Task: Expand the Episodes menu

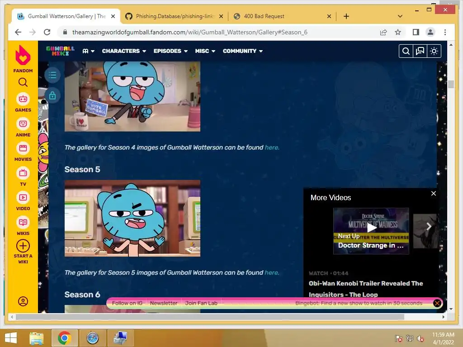Action: pos(170,51)
